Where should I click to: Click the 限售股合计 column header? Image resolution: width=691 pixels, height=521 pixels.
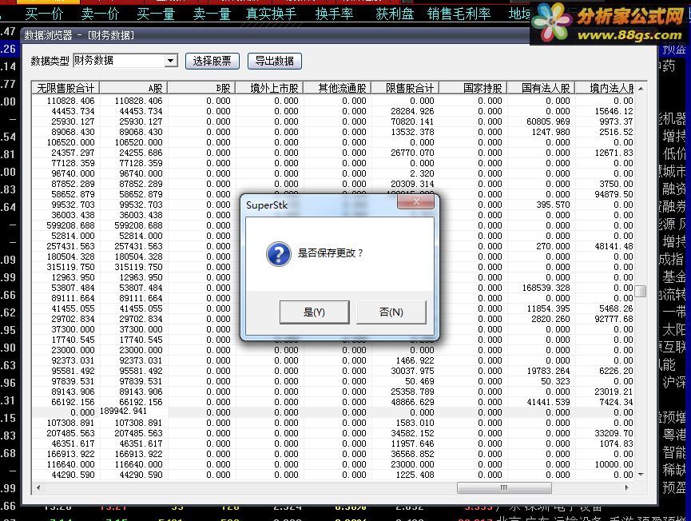point(405,88)
